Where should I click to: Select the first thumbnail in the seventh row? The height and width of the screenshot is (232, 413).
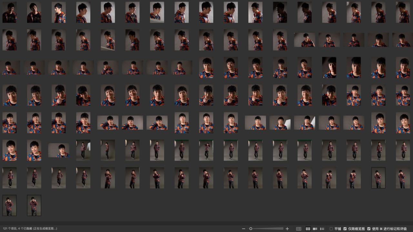(9, 178)
